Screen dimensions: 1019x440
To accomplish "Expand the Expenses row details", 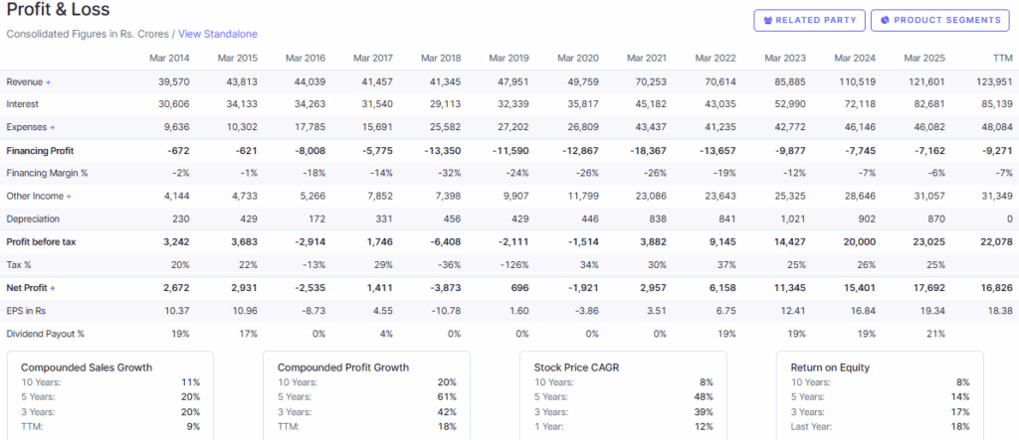I will pos(52,127).
